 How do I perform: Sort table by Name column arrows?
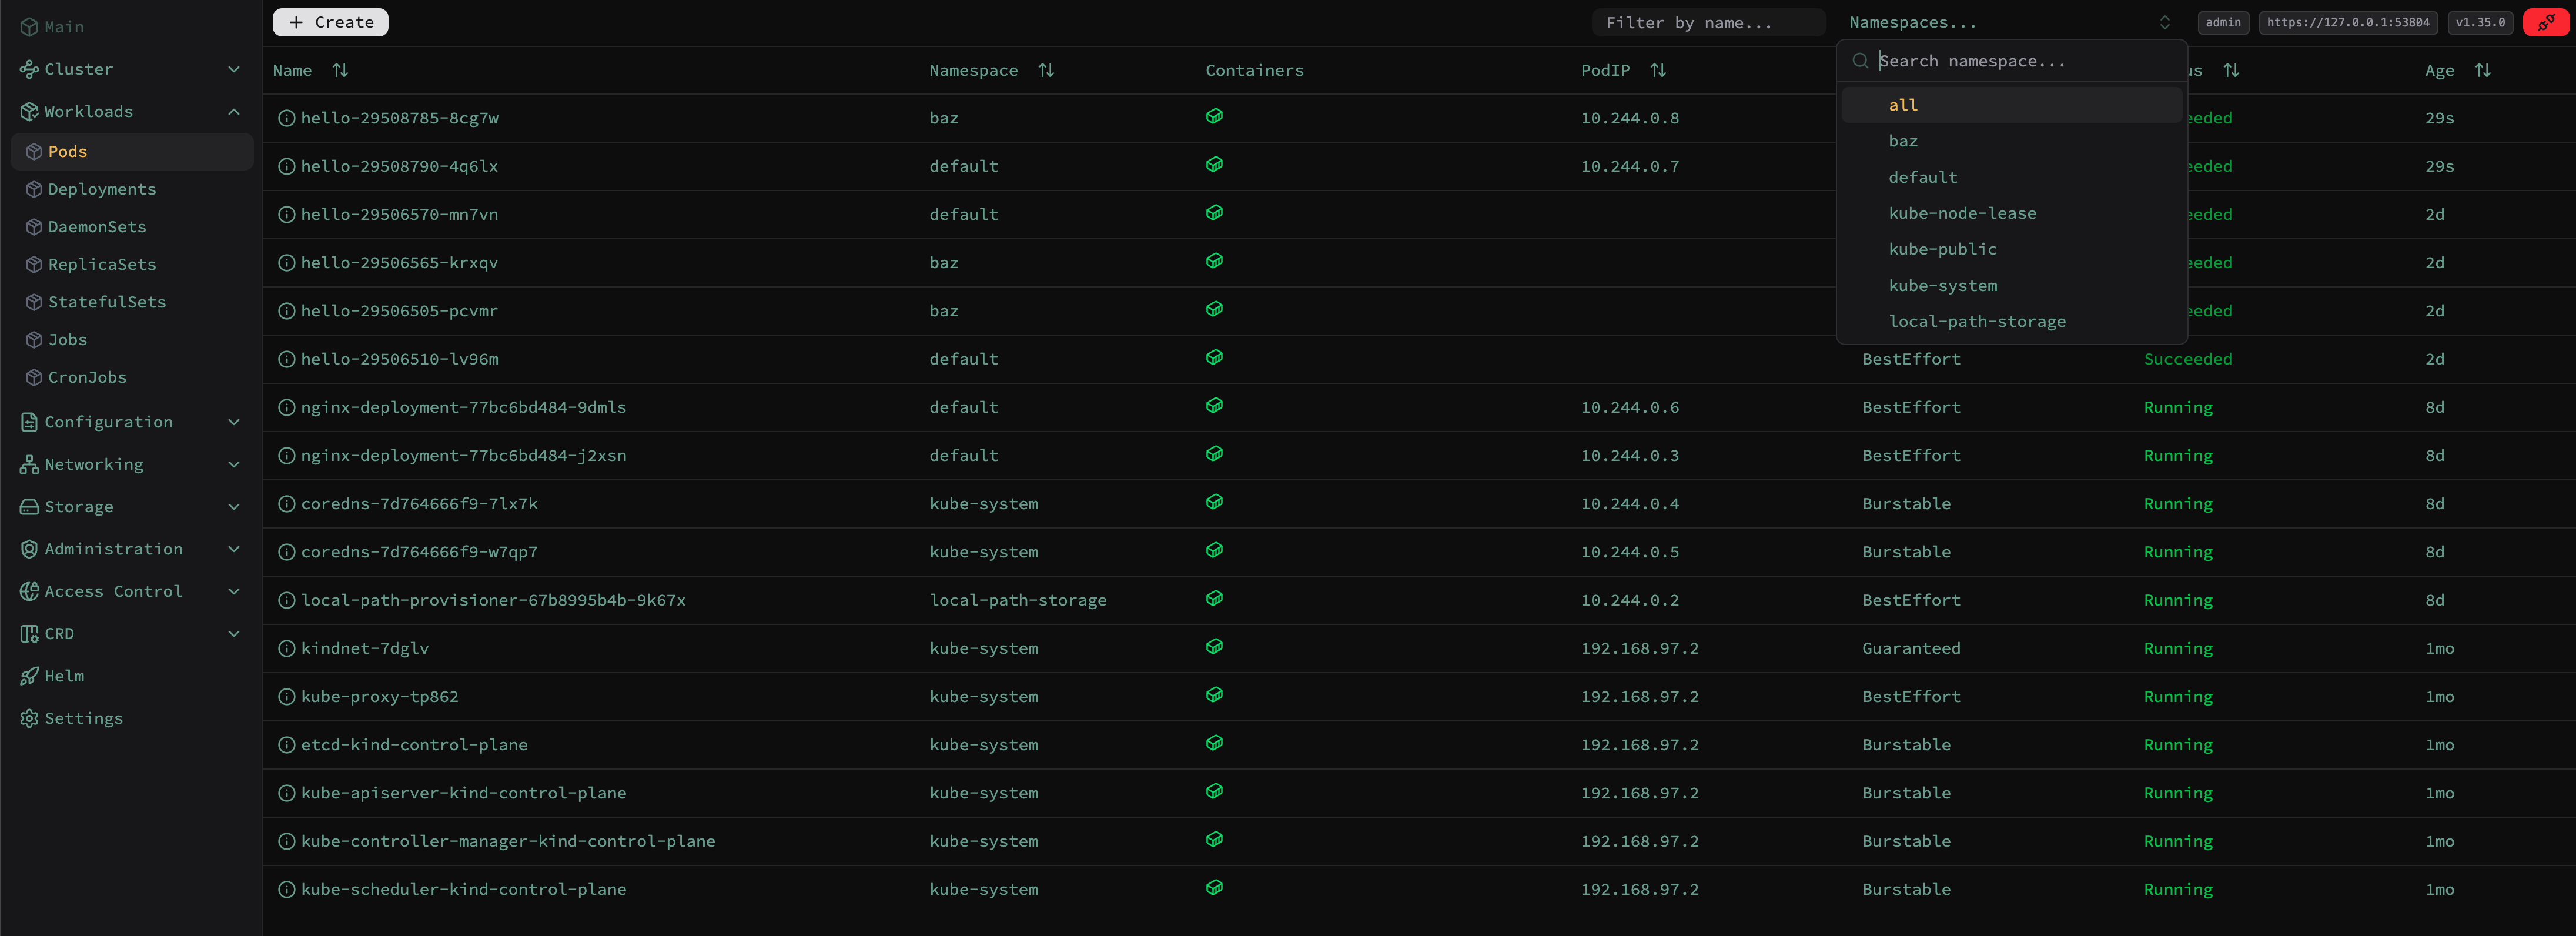coord(340,70)
